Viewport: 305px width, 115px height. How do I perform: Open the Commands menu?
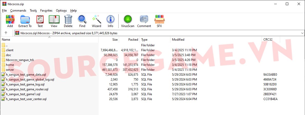pyautogui.click(x=18, y=11)
